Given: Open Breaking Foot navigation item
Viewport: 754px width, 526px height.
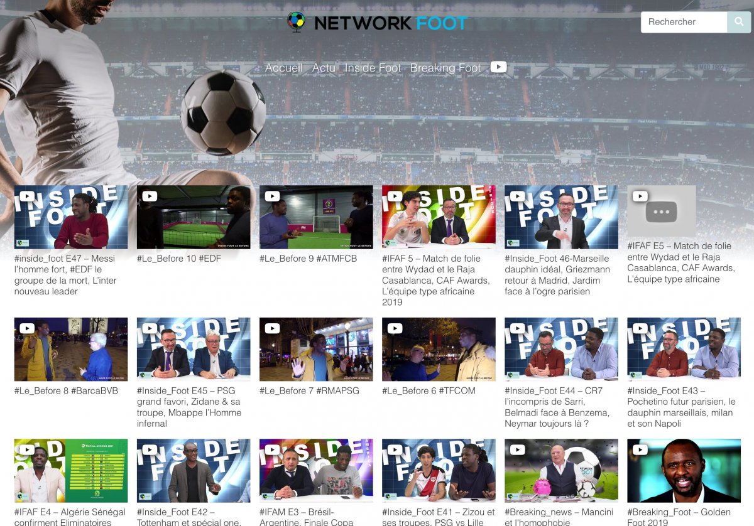Looking at the screenshot, I should click(x=445, y=68).
